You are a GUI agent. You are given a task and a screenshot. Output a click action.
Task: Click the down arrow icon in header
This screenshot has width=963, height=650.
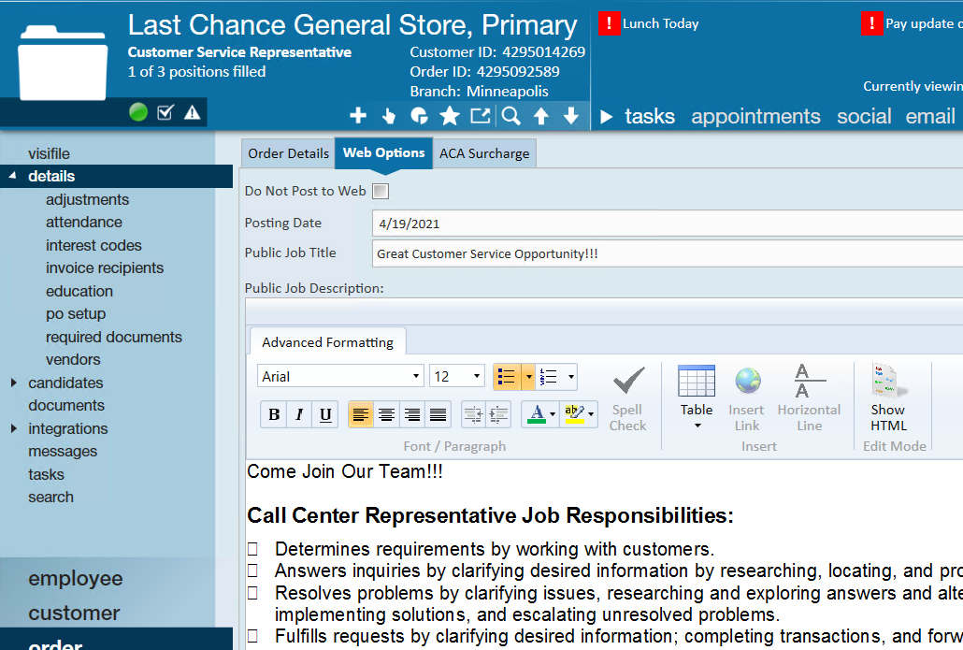(x=571, y=115)
